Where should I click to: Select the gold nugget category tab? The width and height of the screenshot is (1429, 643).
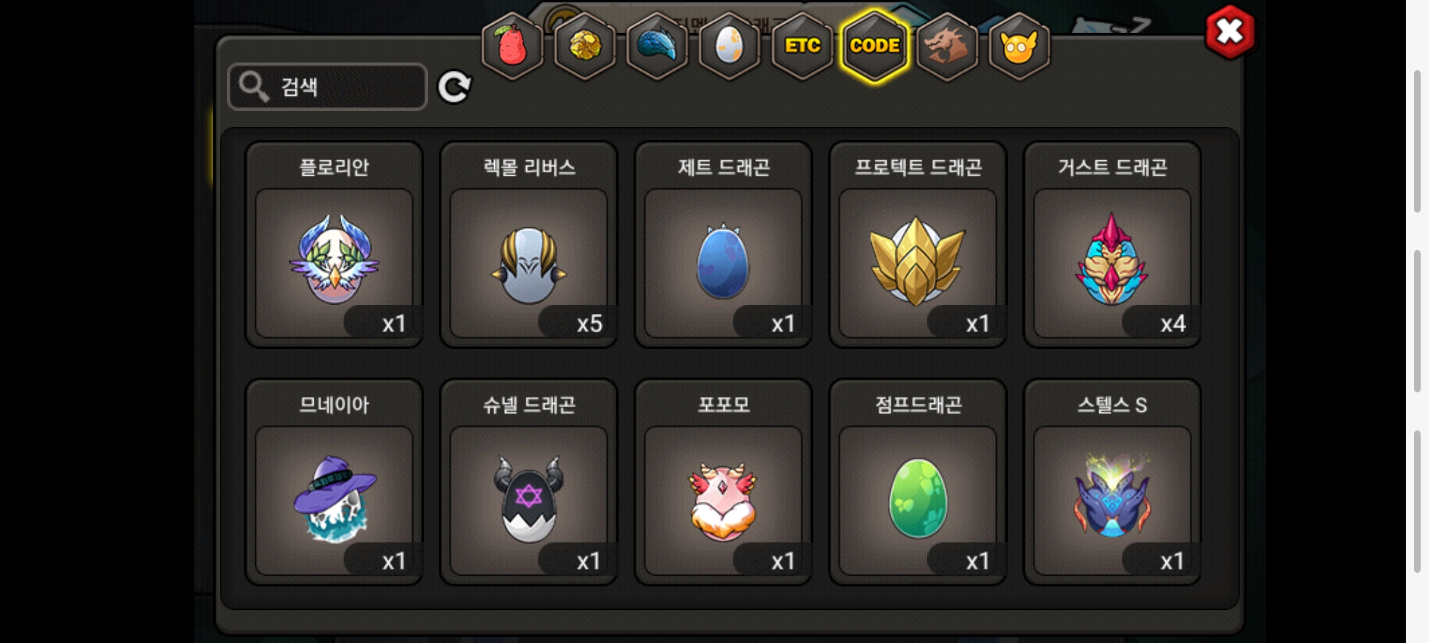tap(585, 46)
